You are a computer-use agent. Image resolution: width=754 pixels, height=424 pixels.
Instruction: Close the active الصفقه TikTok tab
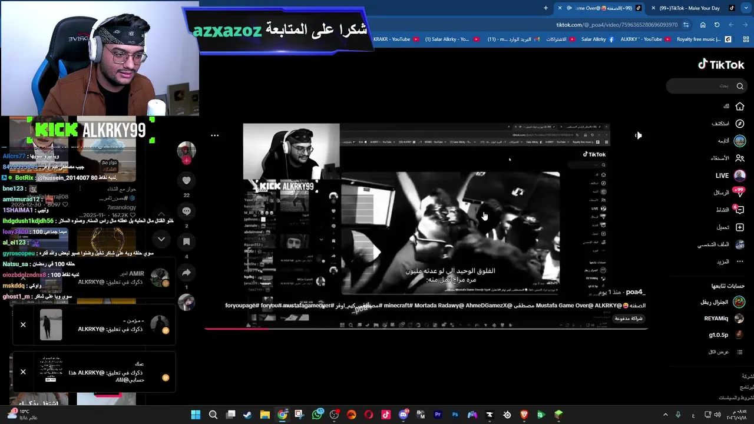click(x=560, y=8)
